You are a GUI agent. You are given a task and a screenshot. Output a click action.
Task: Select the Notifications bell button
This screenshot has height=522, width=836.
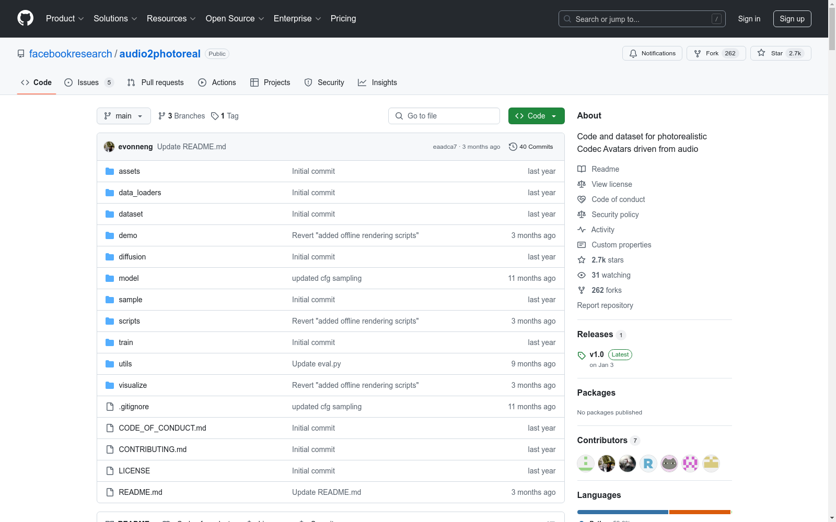tap(652, 53)
